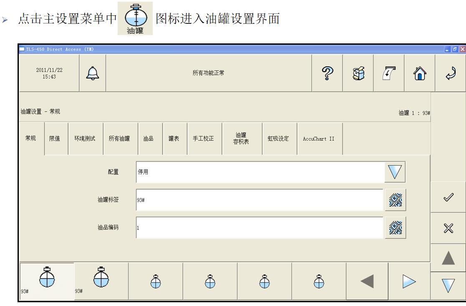Show previous tanks with left arrow

coord(367,281)
